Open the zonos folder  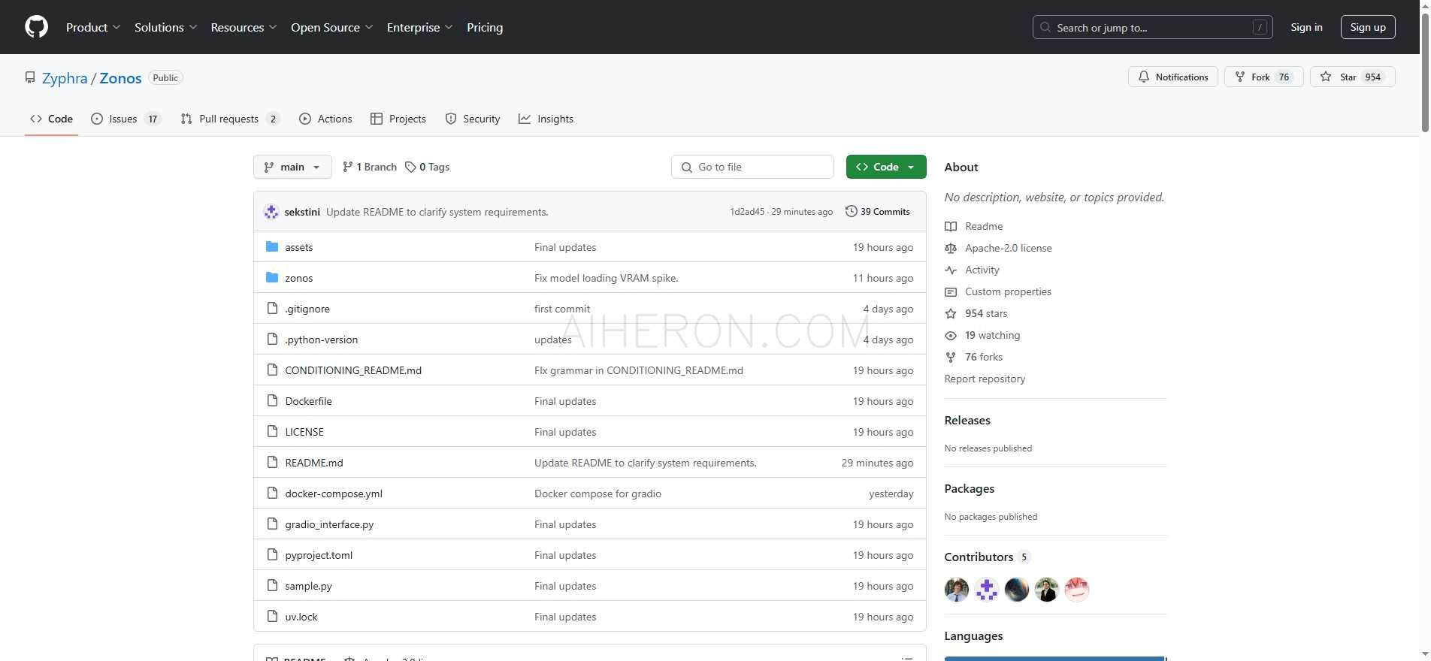click(x=298, y=278)
